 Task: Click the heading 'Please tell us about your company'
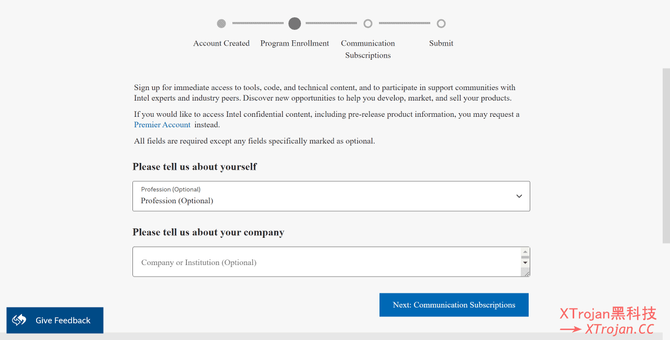208,232
